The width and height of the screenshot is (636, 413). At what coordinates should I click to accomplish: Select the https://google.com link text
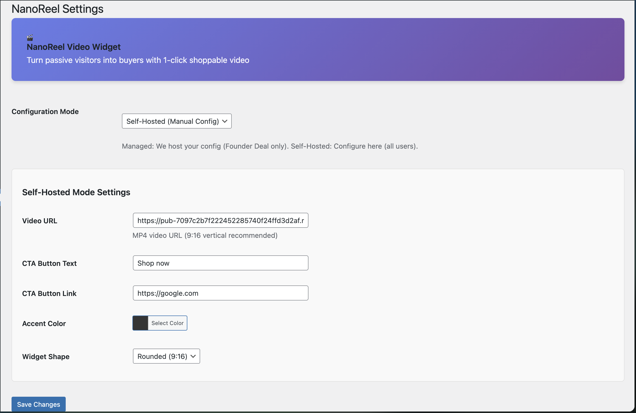coord(168,293)
